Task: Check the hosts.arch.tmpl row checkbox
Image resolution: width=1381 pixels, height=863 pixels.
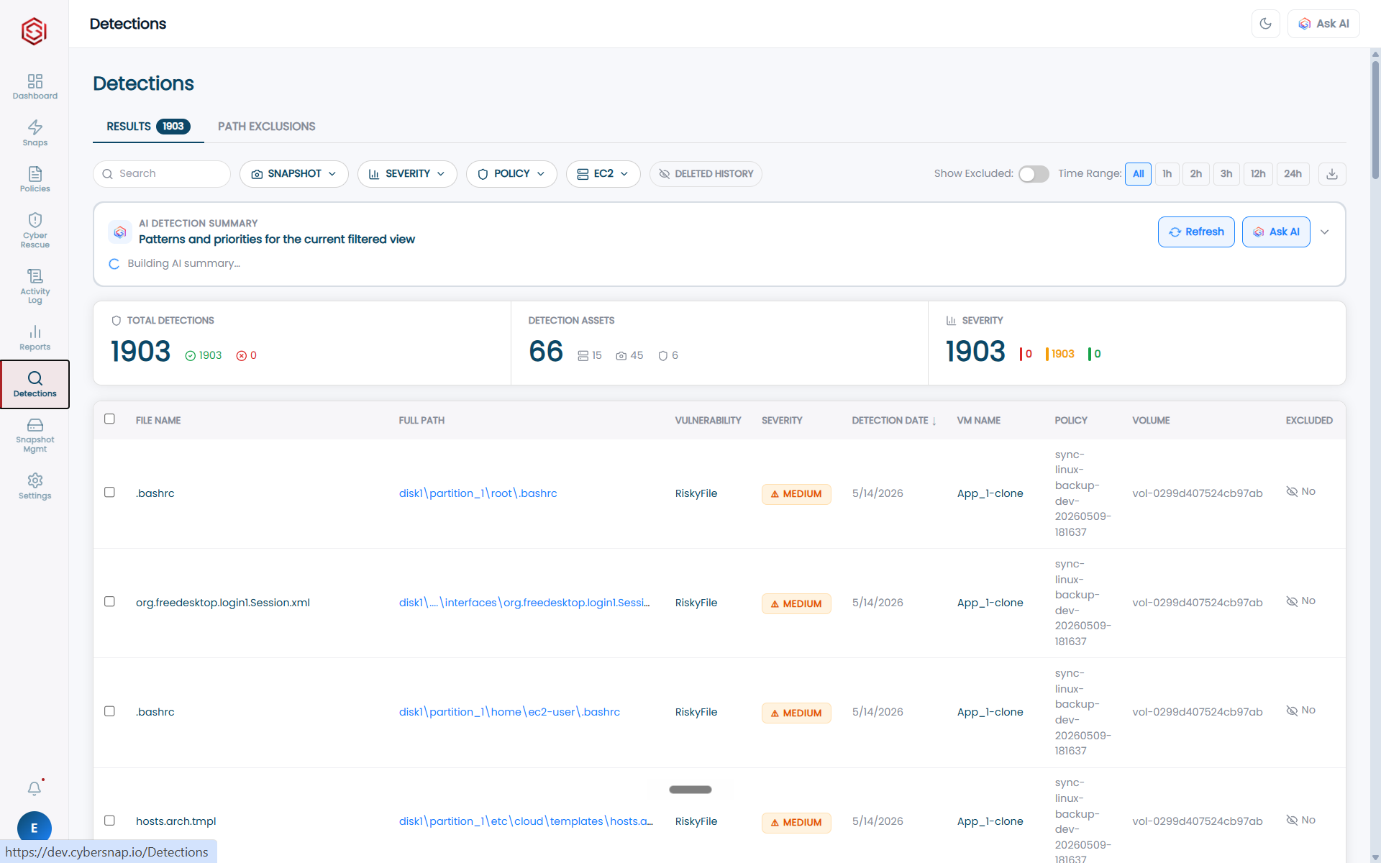Action: (109, 820)
